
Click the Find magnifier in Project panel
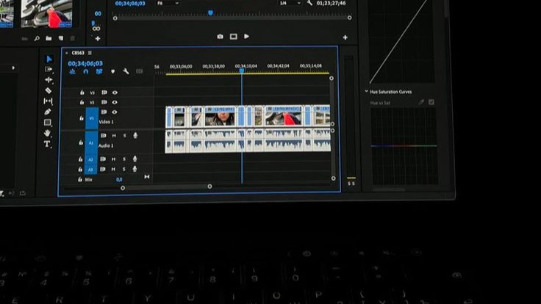tap(37, 39)
